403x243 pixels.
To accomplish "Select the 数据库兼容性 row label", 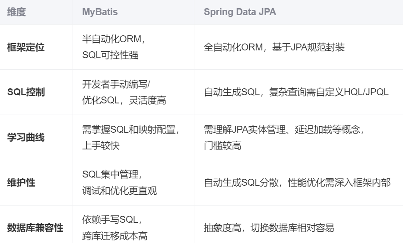I will pos(35,227).
